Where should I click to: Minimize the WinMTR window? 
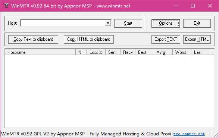pos(176,6)
